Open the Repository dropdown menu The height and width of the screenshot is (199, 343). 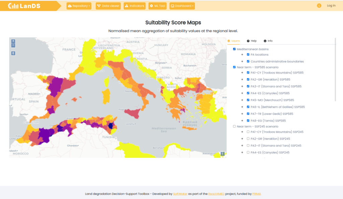tap(79, 6)
